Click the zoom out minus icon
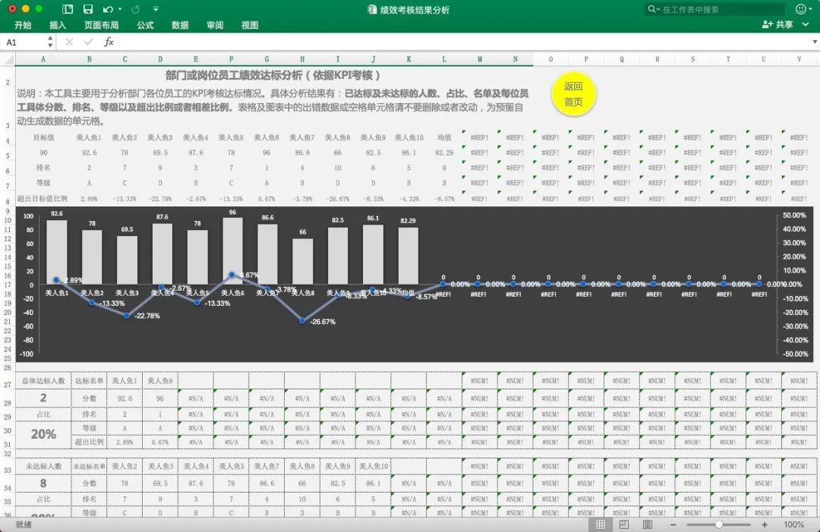 pyautogui.click(x=673, y=524)
